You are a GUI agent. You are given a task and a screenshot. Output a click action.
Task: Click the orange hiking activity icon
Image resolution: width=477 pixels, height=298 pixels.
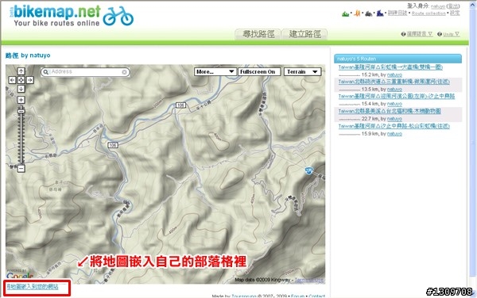[x=357, y=13]
